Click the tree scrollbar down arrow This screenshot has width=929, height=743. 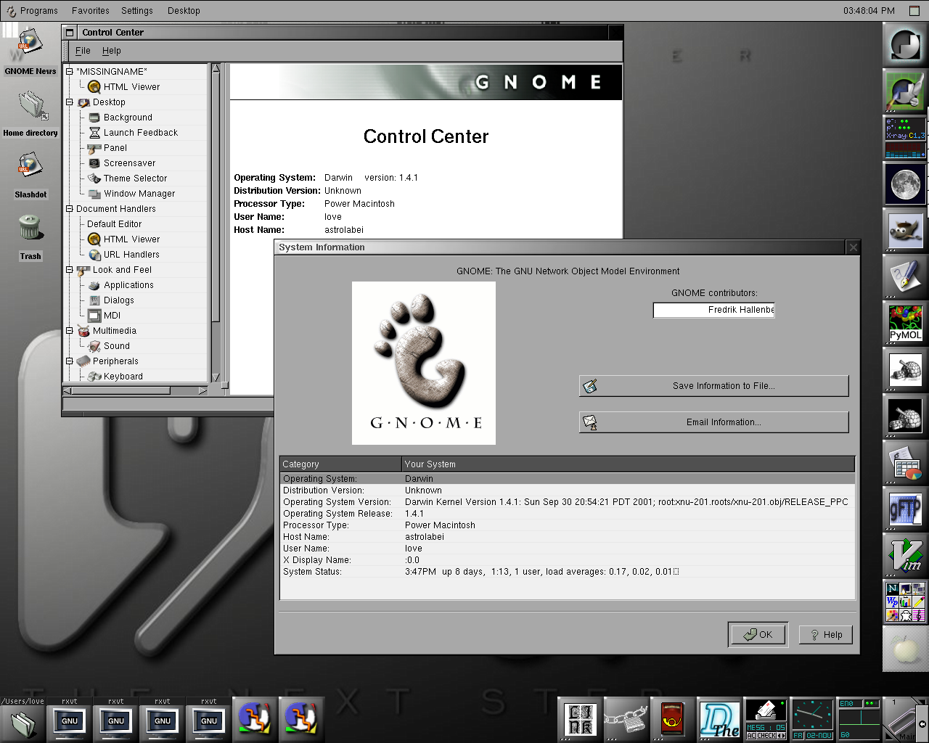216,377
